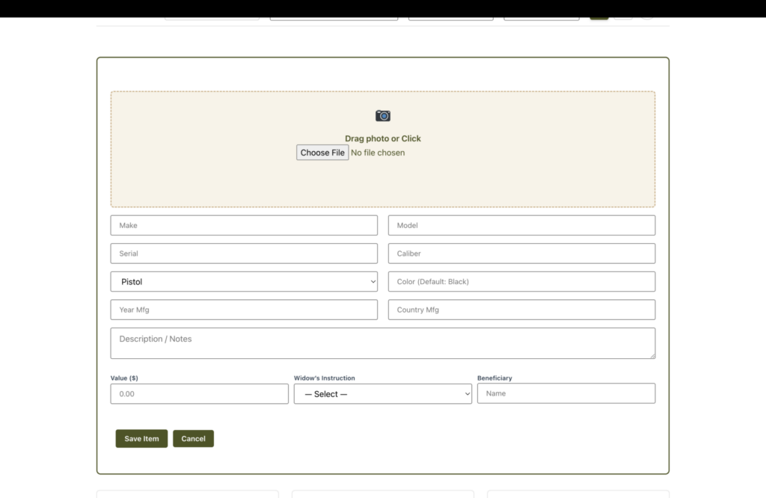Click the Make input field
The image size is (766, 498).
click(x=244, y=225)
